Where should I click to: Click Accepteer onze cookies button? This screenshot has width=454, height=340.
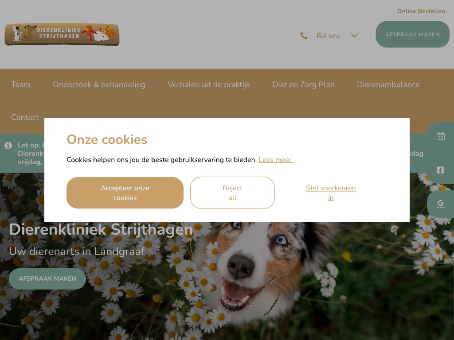[x=125, y=193]
